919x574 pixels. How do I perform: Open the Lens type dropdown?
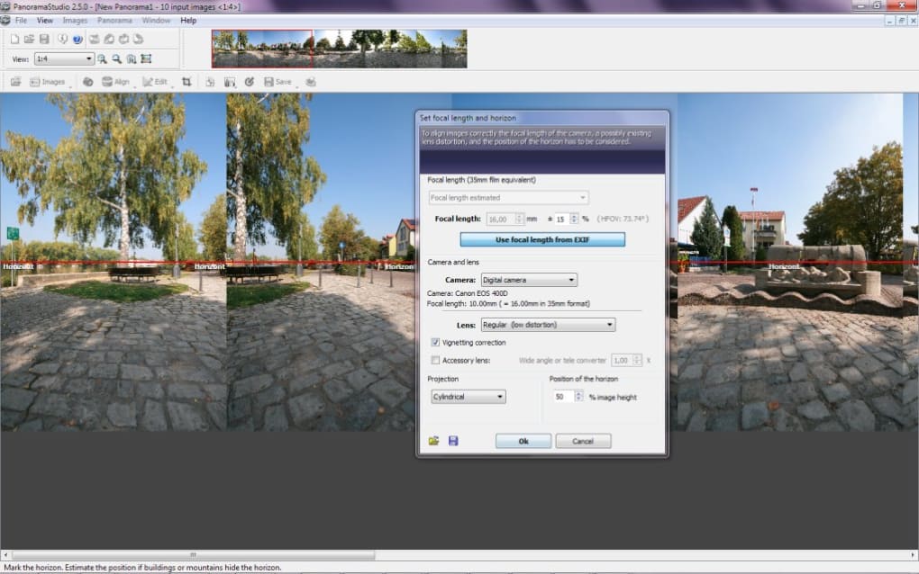[x=548, y=325]
